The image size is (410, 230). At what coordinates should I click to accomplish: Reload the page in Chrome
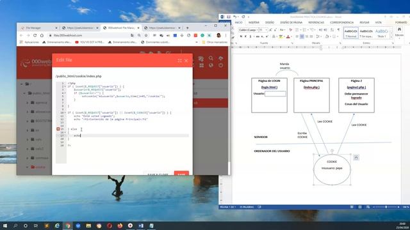(x=35, y=35)
